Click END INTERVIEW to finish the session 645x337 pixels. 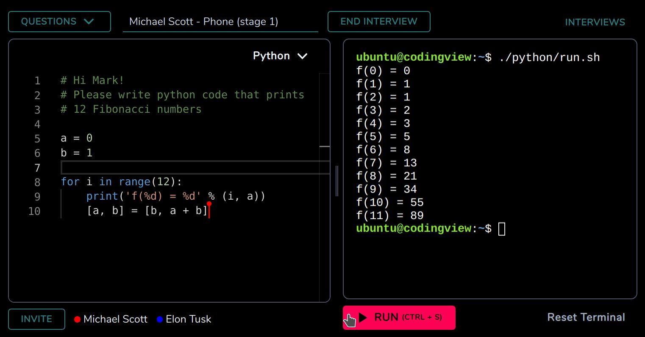click(378, 21)
